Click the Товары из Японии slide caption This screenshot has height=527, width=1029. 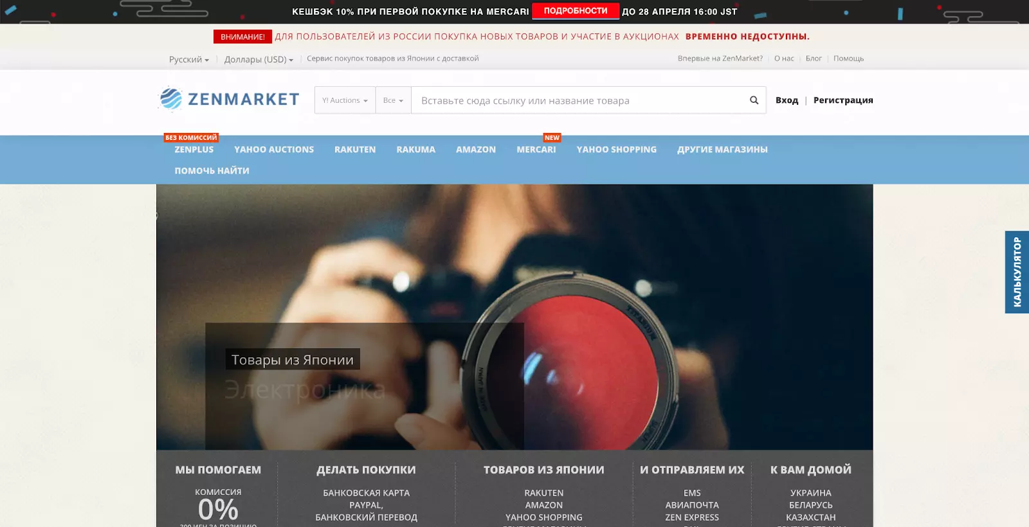(293, 360)
